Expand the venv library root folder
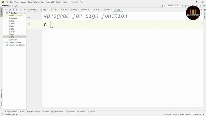This screenshot has width=206, height=116. [x=7, y=15]
